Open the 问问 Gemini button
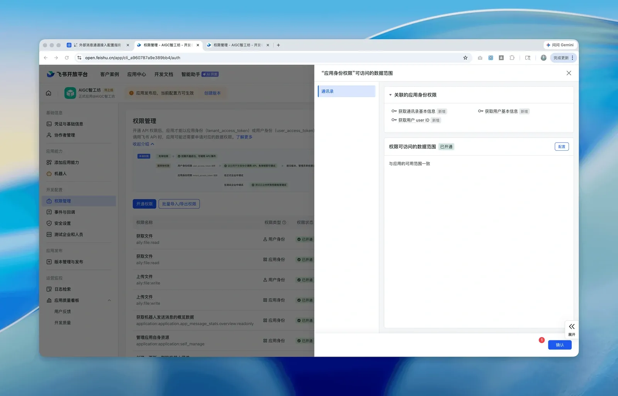 tap(560, 45)
